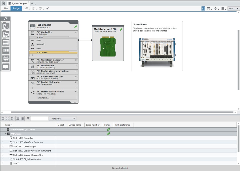
Task: Select the PXI Digital Waveform Instrument module
Action: pos(53,72)
